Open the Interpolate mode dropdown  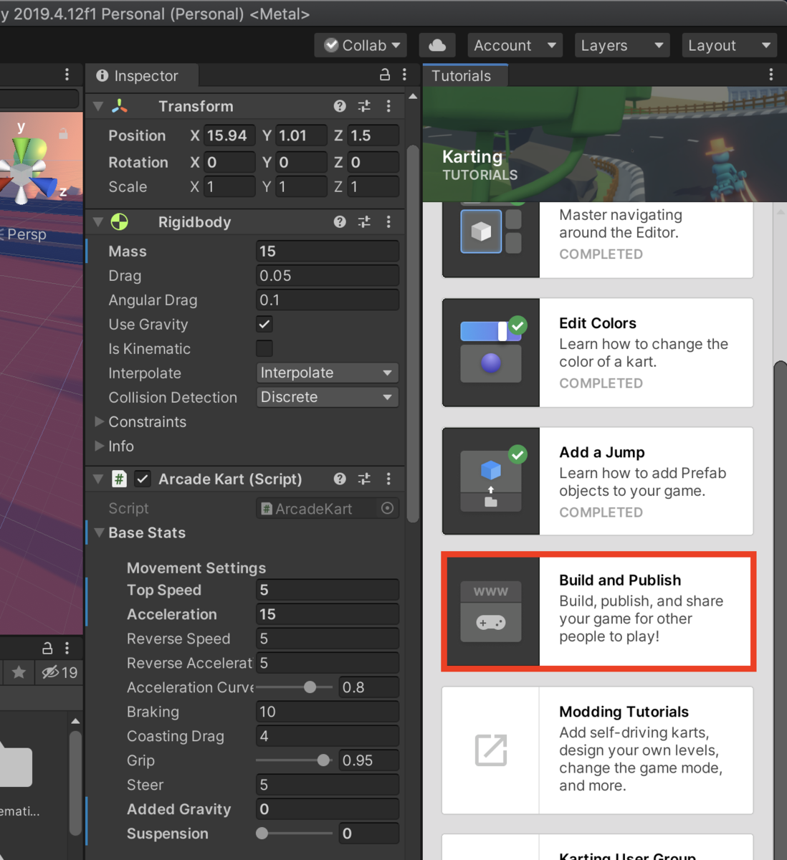(x=328, y=373)
